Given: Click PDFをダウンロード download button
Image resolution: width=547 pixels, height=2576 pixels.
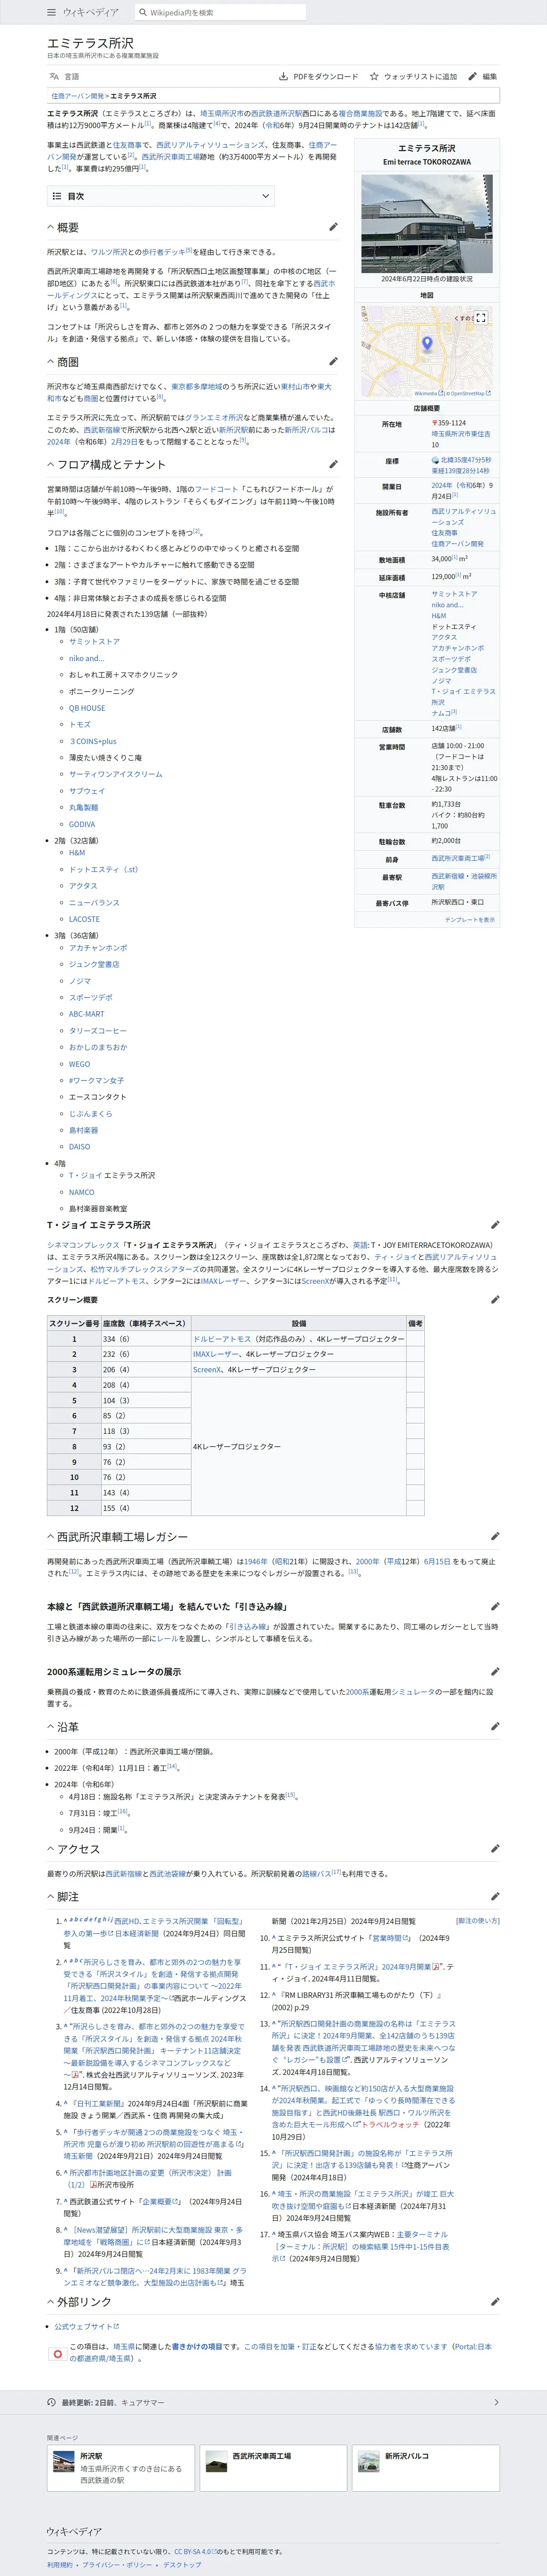Looking at the screenshot, I should [x=318, y=76].
